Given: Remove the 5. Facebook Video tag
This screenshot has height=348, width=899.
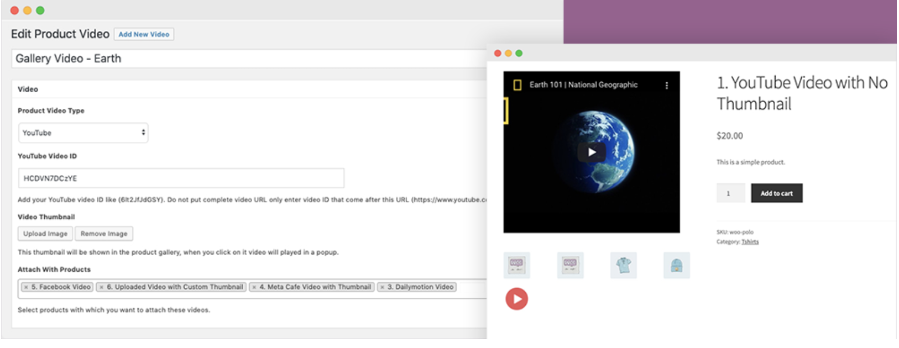Looking at the screenshot, I should 26,287.
